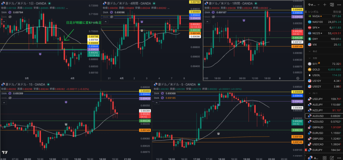Click the grey event marker on the 5-minute chart

coord(218,133)
